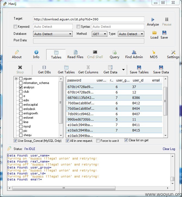The height and width of the screenshot is (197, 182).
Task: Select the pic tree item
Action: 25,131
